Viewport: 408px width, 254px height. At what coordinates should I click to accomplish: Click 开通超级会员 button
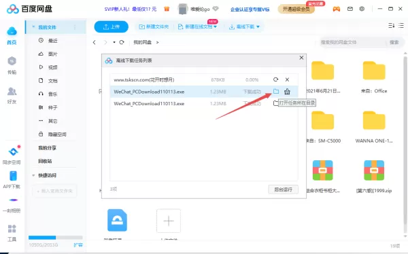(x=296, y=9)
